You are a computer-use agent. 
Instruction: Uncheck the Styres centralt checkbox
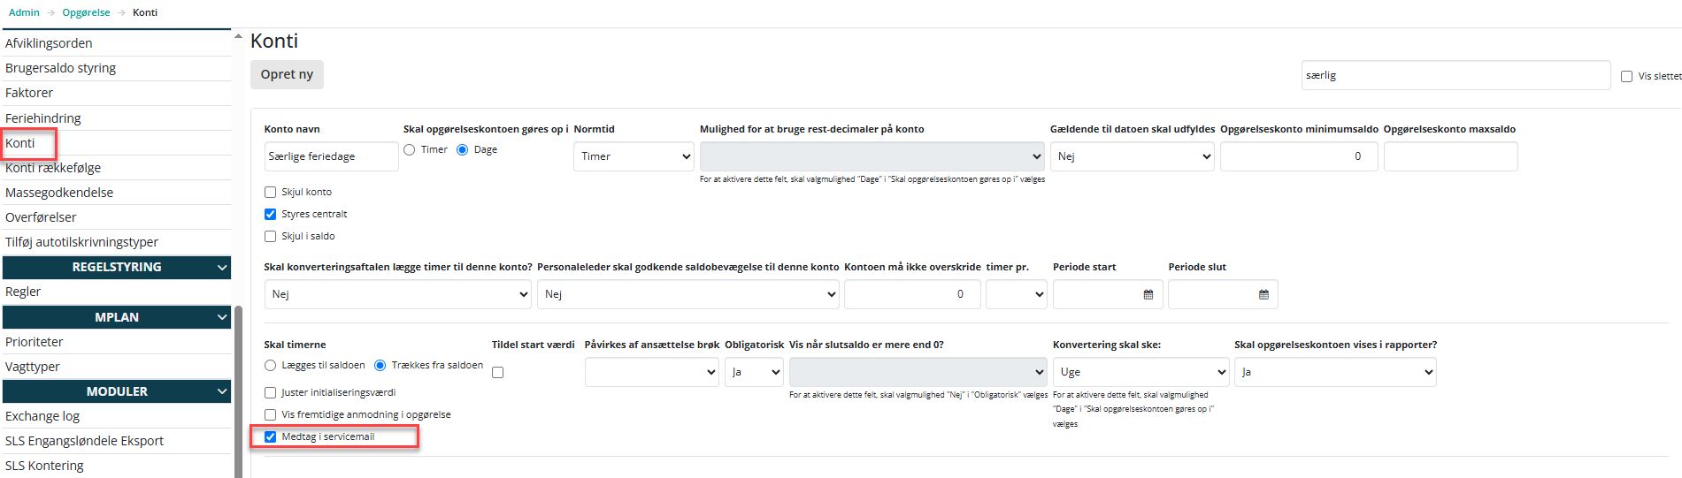pyautogui.click(x=271, y=214)
